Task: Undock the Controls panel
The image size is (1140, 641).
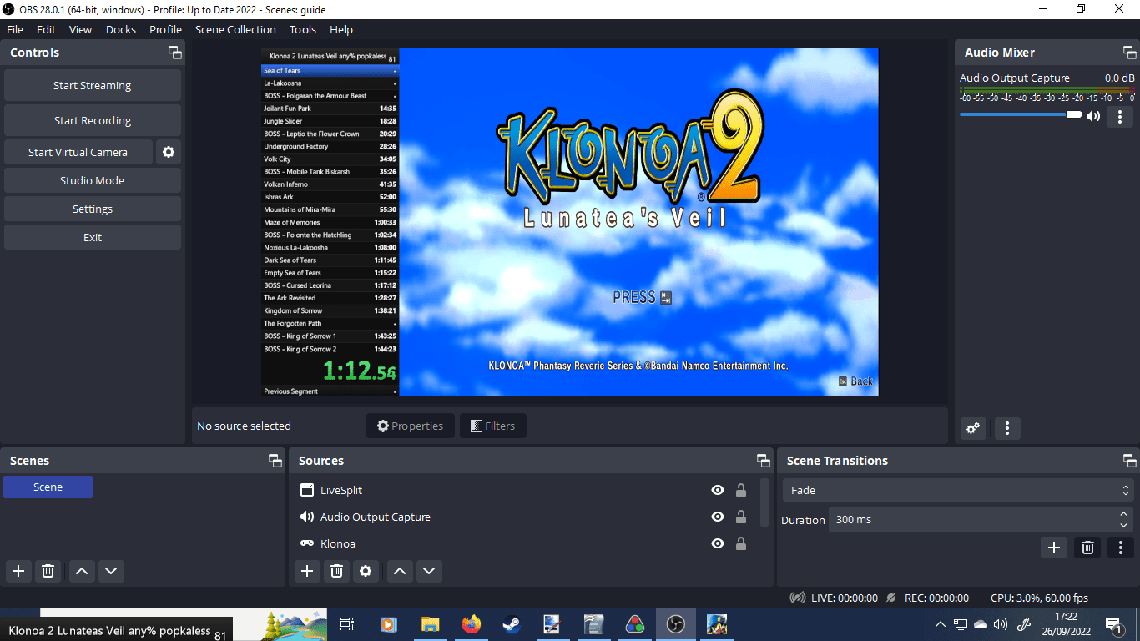Action: (x=175, y=53)
